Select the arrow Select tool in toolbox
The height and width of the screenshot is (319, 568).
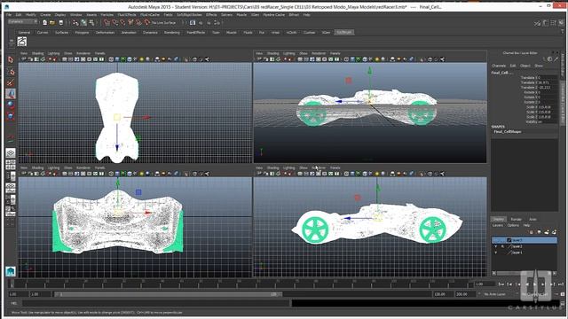coord(11,59)
